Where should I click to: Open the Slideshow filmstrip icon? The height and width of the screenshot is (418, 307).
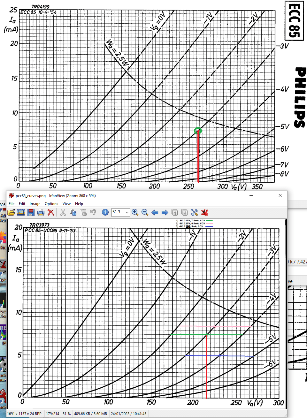point(21,212)
